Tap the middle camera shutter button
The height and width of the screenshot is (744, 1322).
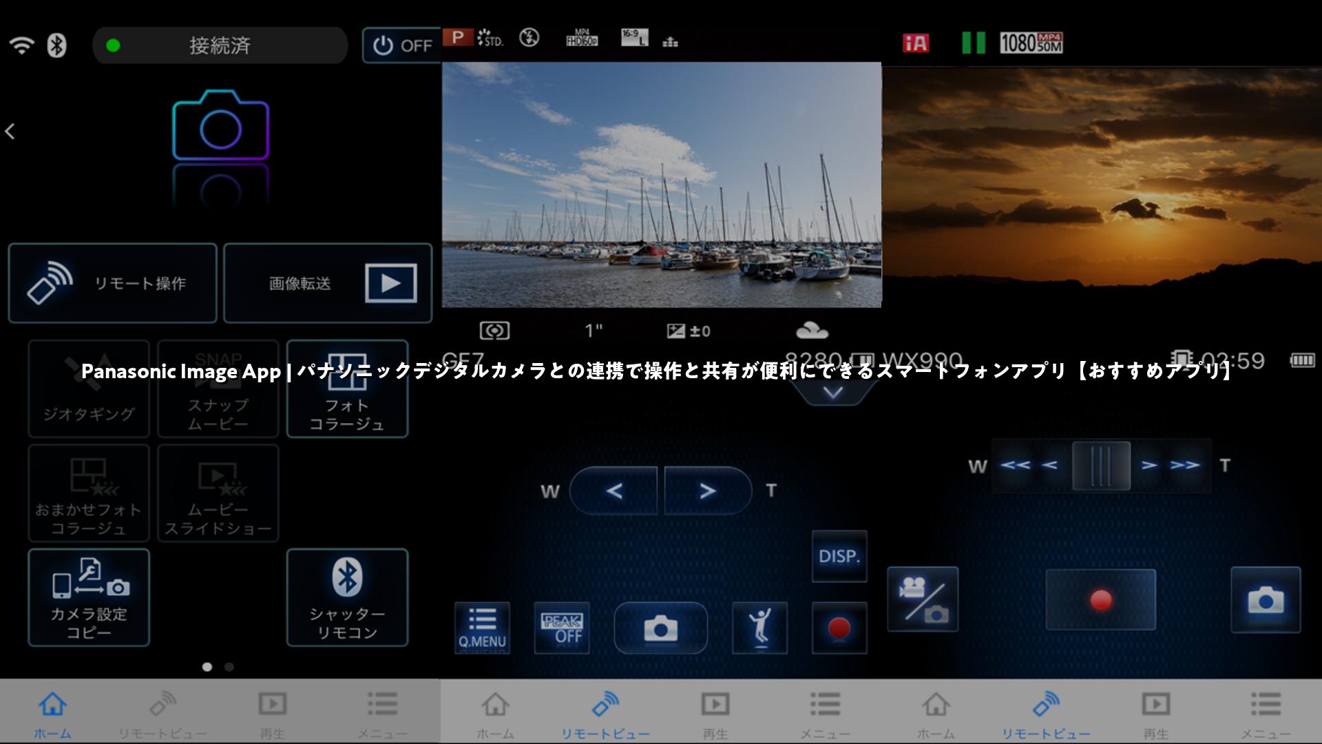point(660,628)
